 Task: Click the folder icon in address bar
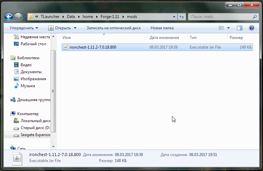coord(31,16)
